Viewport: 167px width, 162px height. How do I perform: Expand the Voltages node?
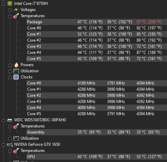click(x=10, y=10)
